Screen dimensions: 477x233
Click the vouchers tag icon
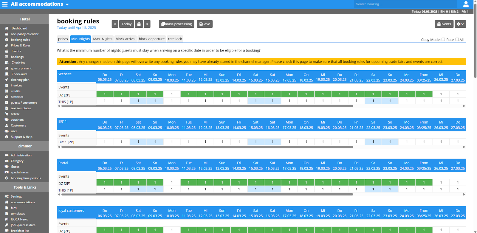[7, 120]
